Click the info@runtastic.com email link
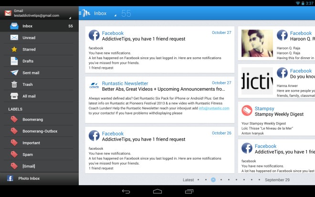Screen dimensions: 315x197 [x=214, y=108]
